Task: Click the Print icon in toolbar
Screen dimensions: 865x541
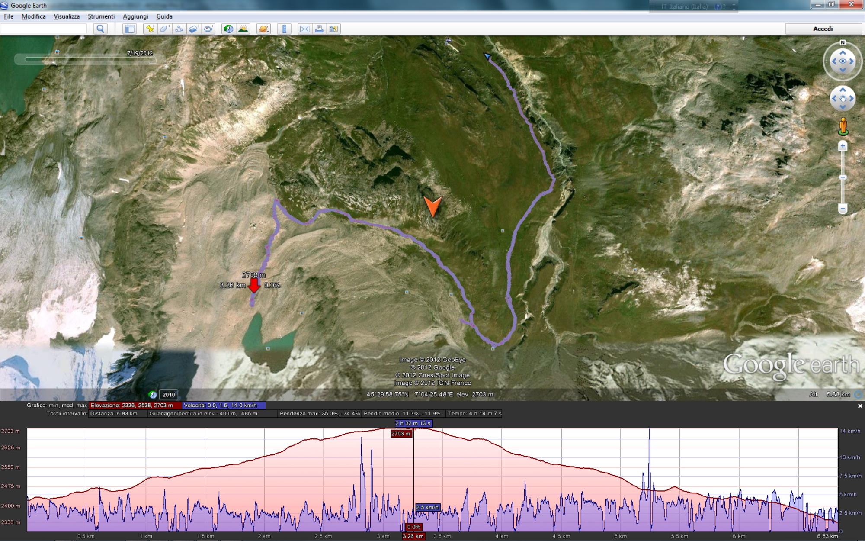Action: click(x=319, y=29)
